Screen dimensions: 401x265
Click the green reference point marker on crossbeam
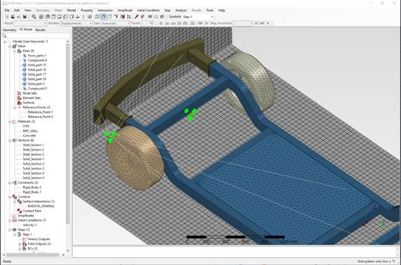(191, 114)
